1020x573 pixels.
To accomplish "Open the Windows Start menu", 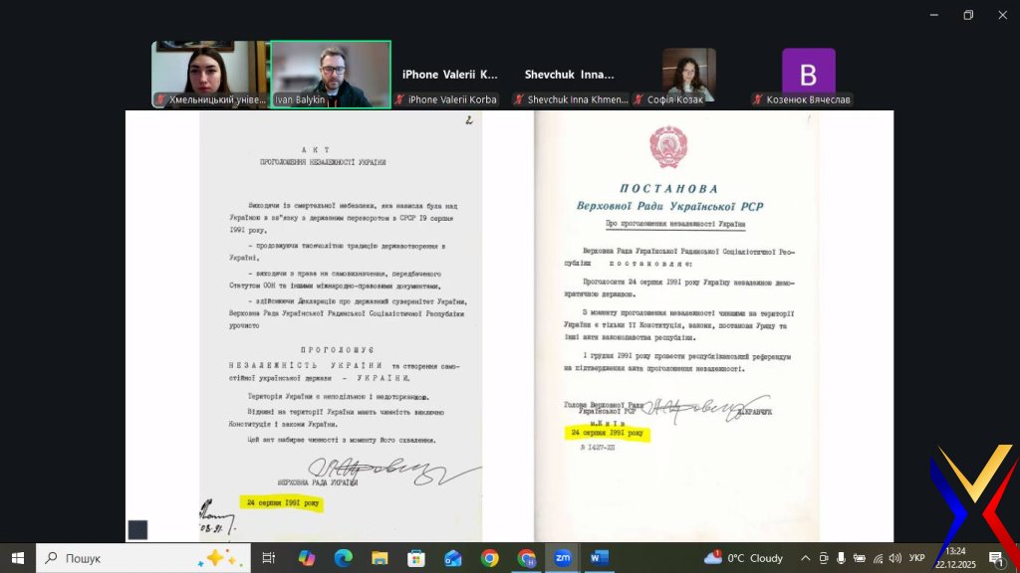I will (18, 558).
